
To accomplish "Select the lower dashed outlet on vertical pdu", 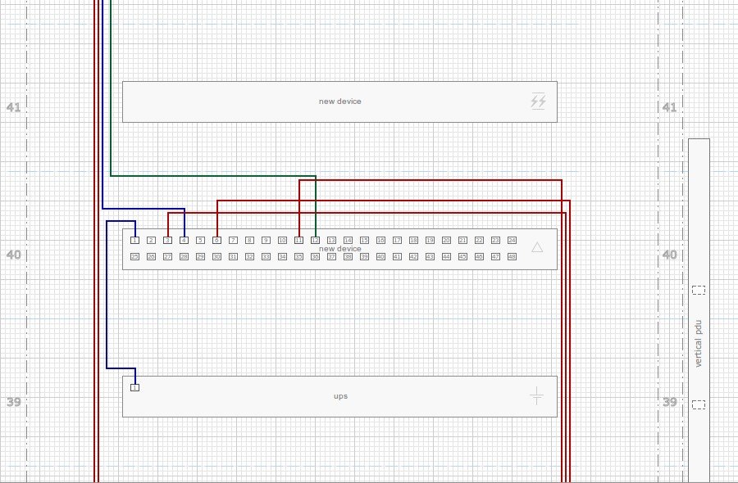I will tap(699, 404).
